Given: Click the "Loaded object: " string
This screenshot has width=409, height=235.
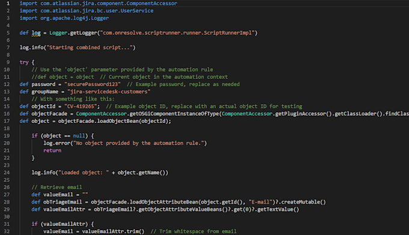Looking at the screenshot, I should pyautogui.click(x=84, y=172).
